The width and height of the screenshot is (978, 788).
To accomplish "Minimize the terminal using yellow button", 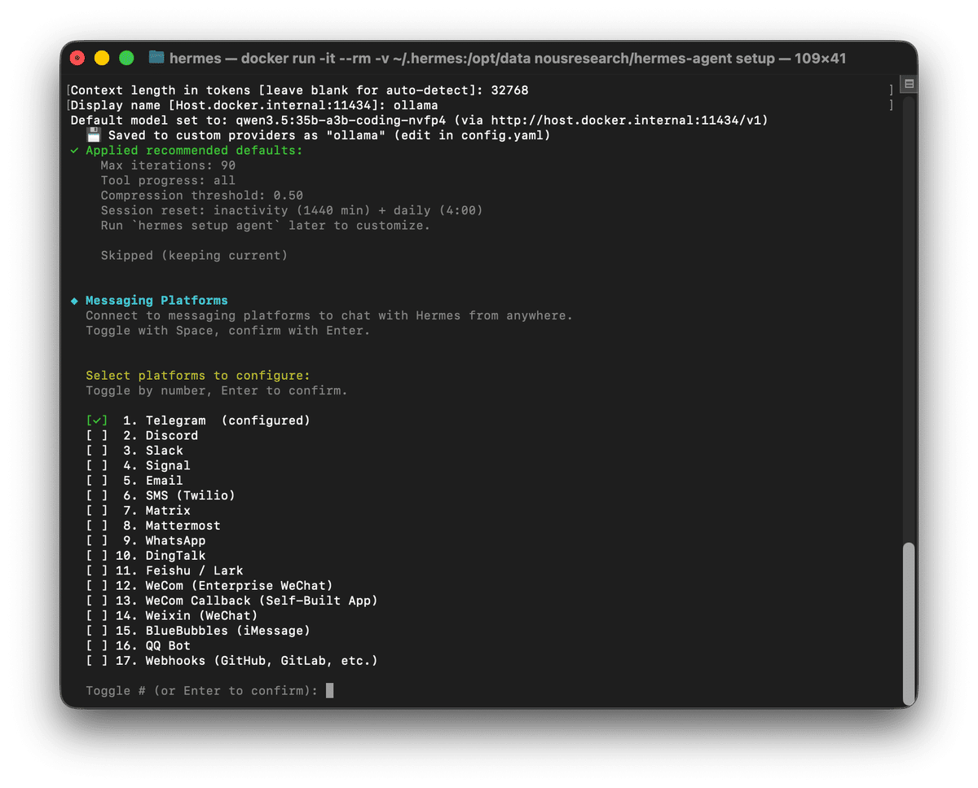I will point(102,58).
